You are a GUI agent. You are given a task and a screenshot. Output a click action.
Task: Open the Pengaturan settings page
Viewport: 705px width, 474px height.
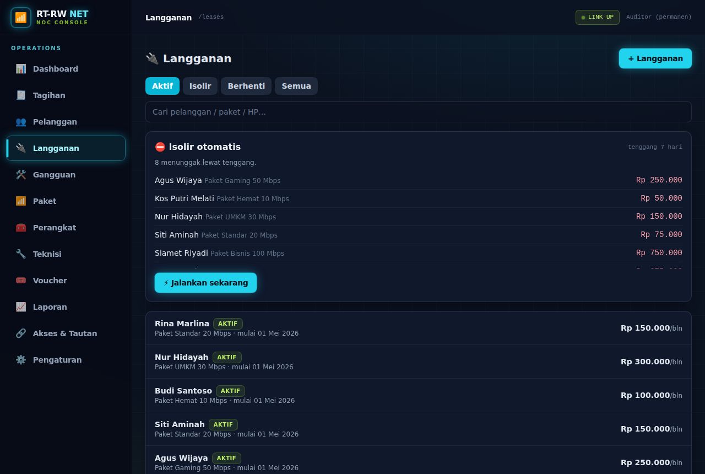tap(66, 360)
